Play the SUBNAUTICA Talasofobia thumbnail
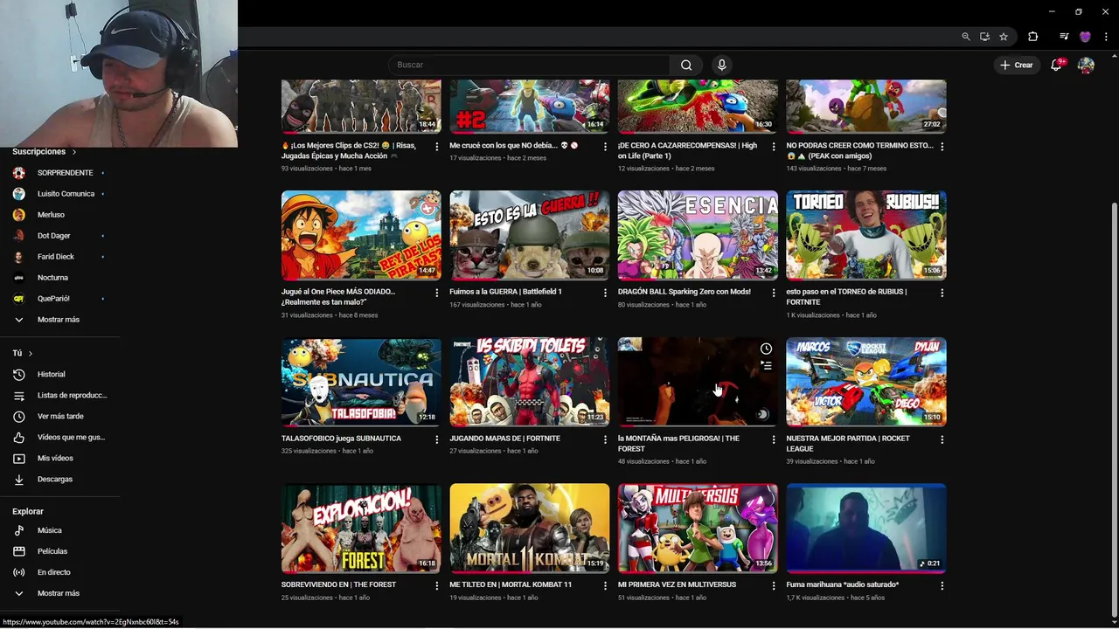The width and height of the screenshot is (1119, 629). coord(361,382)
